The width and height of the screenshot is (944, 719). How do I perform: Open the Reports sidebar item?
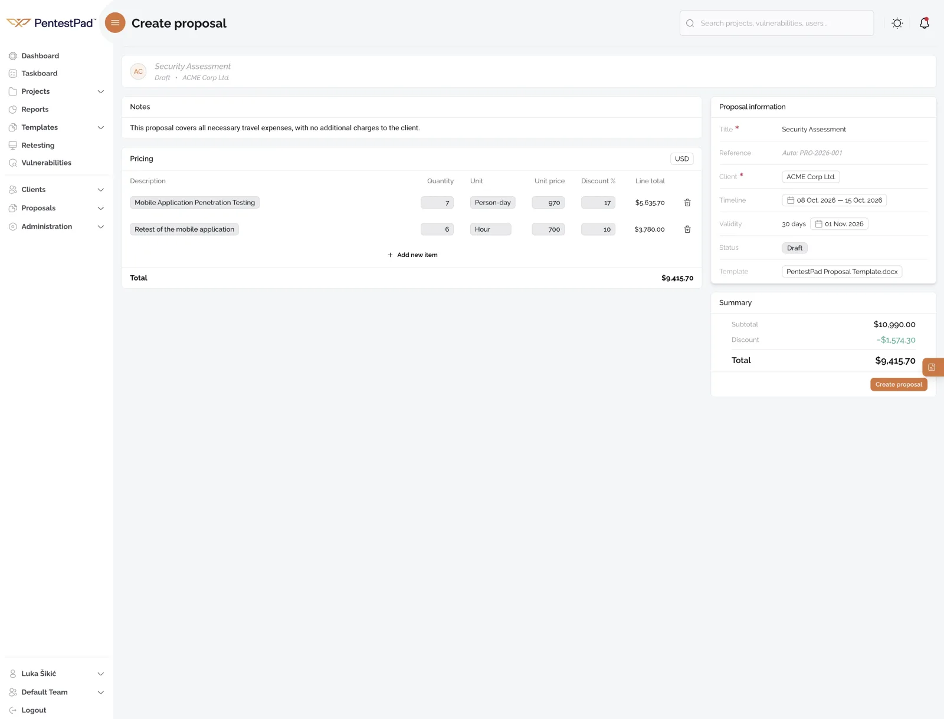click(x=35, y=110)
